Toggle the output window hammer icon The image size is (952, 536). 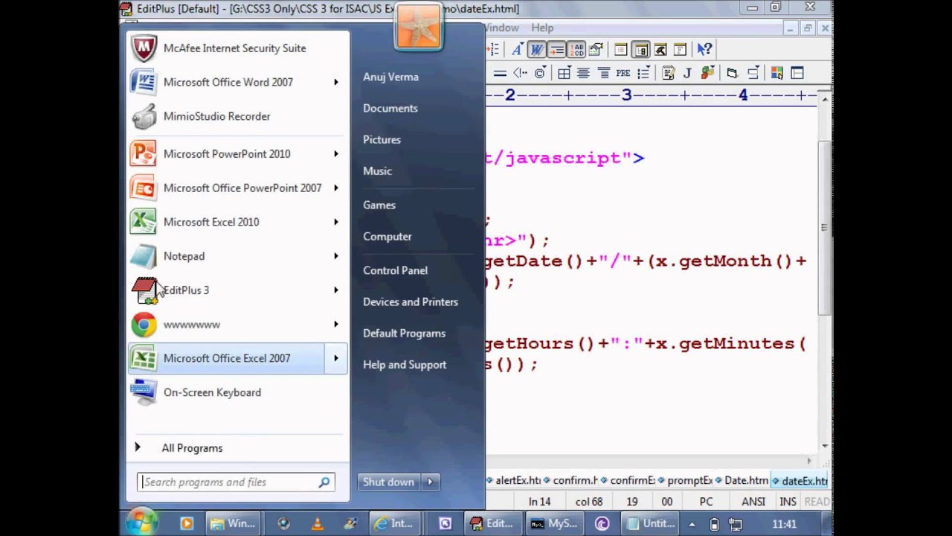pyautogui.click(x=660, y=50)
